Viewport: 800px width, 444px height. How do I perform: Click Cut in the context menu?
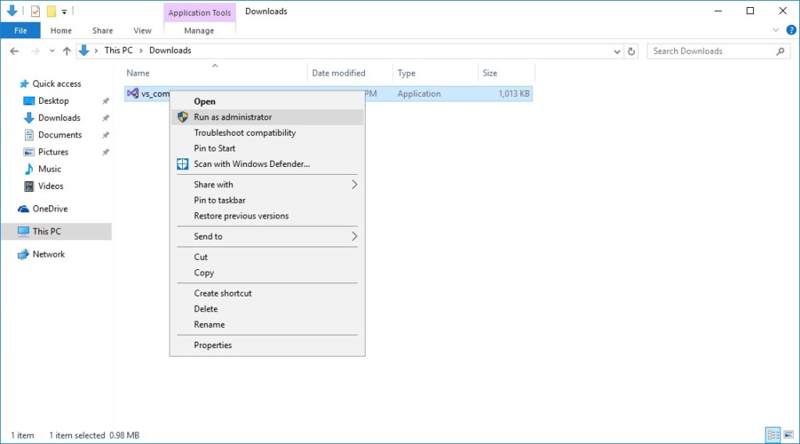click(x=267, y=257)
